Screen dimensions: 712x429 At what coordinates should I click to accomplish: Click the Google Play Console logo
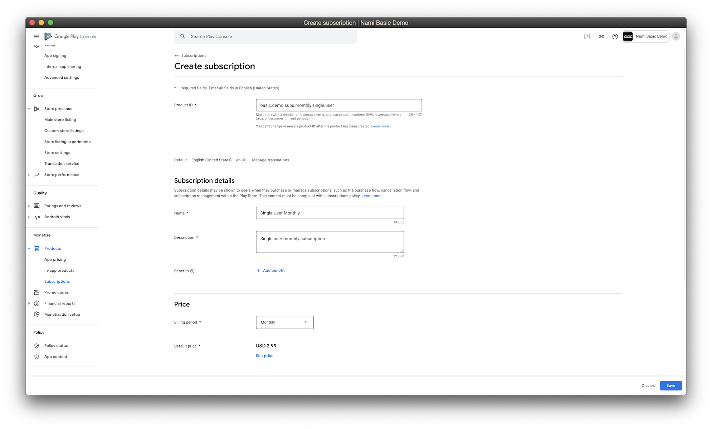pyautogui.click(x=70, y=36)
